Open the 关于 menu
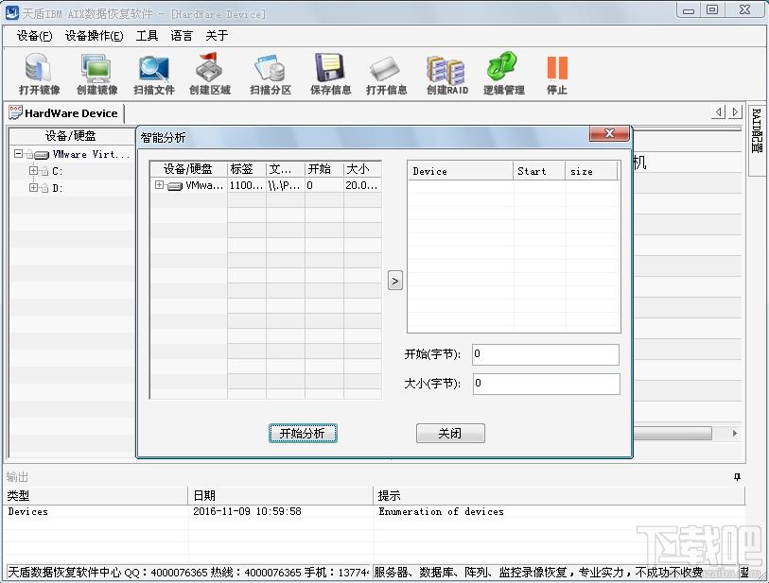 [x=217, y=36]
